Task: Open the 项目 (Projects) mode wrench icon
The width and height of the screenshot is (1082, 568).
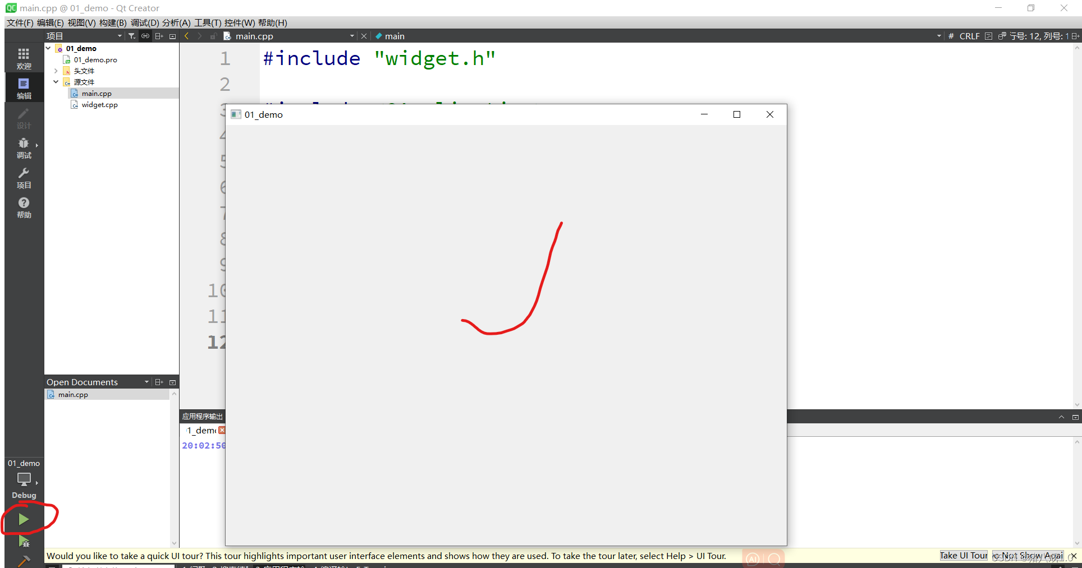Action: pyautogui.click(x=24, y=177)
